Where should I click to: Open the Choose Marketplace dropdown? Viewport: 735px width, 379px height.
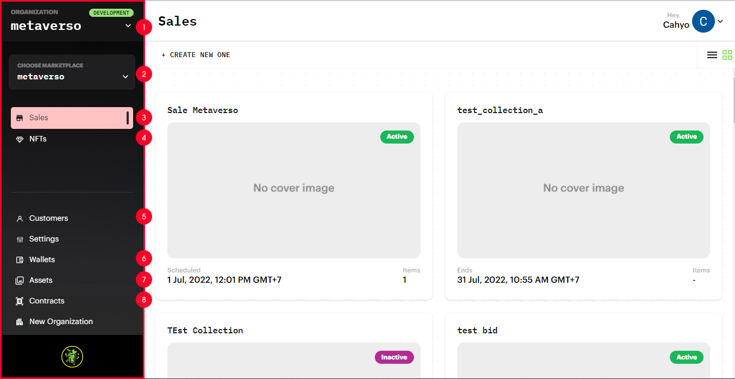pyautogui.click(x=72, y=72)
